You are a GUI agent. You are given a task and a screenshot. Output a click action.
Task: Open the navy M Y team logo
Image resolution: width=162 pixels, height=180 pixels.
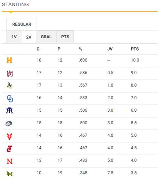coord(10,111)
